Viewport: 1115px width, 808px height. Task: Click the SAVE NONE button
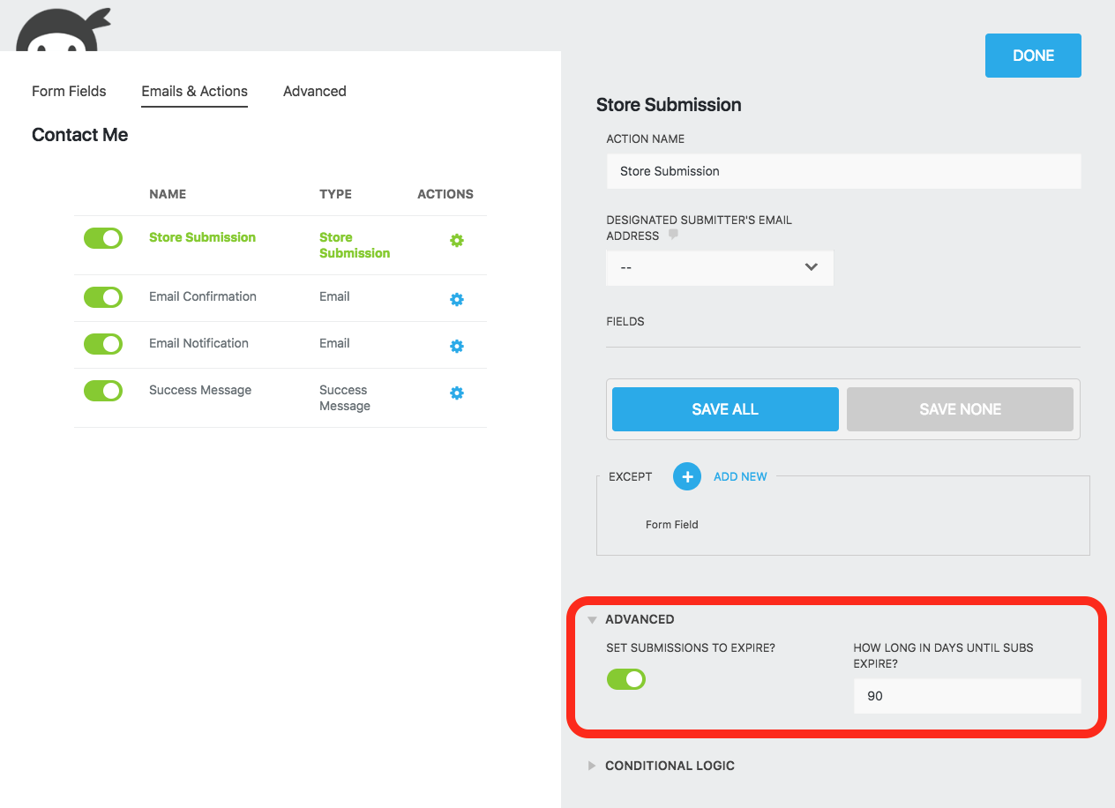click(x=960, y=408)
